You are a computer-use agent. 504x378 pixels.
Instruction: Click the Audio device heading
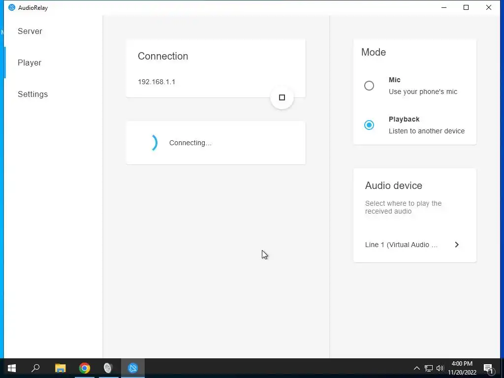coord(393,186)
